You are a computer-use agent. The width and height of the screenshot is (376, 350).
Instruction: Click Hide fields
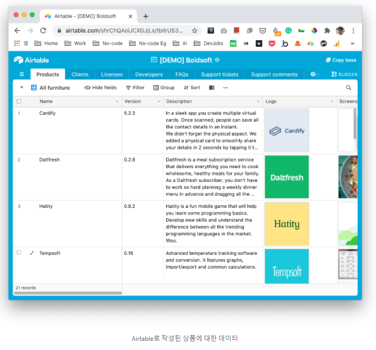100,88
